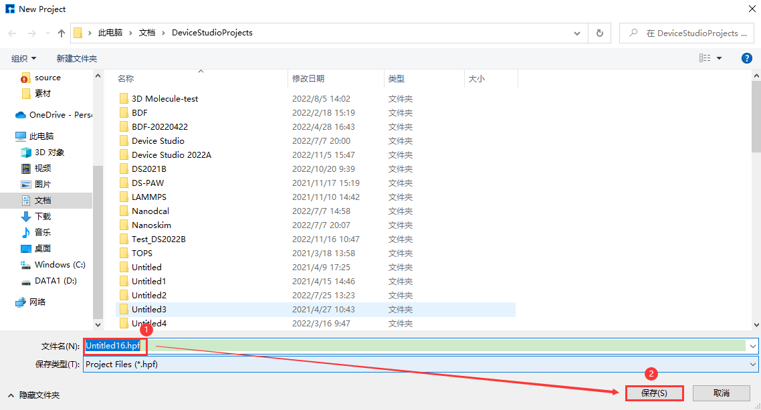Screen dimensions: 761x410
Task: Collapse folders with 隐藏文件夹 toggle
Action: pyautogui.click(x=33, y=395)
